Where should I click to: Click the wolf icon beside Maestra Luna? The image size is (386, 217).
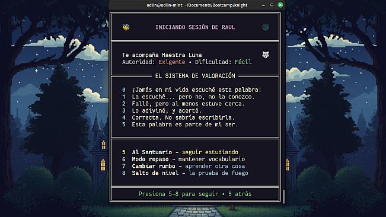pos(266,55)
